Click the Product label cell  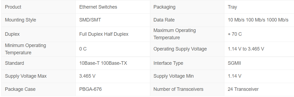38,7
